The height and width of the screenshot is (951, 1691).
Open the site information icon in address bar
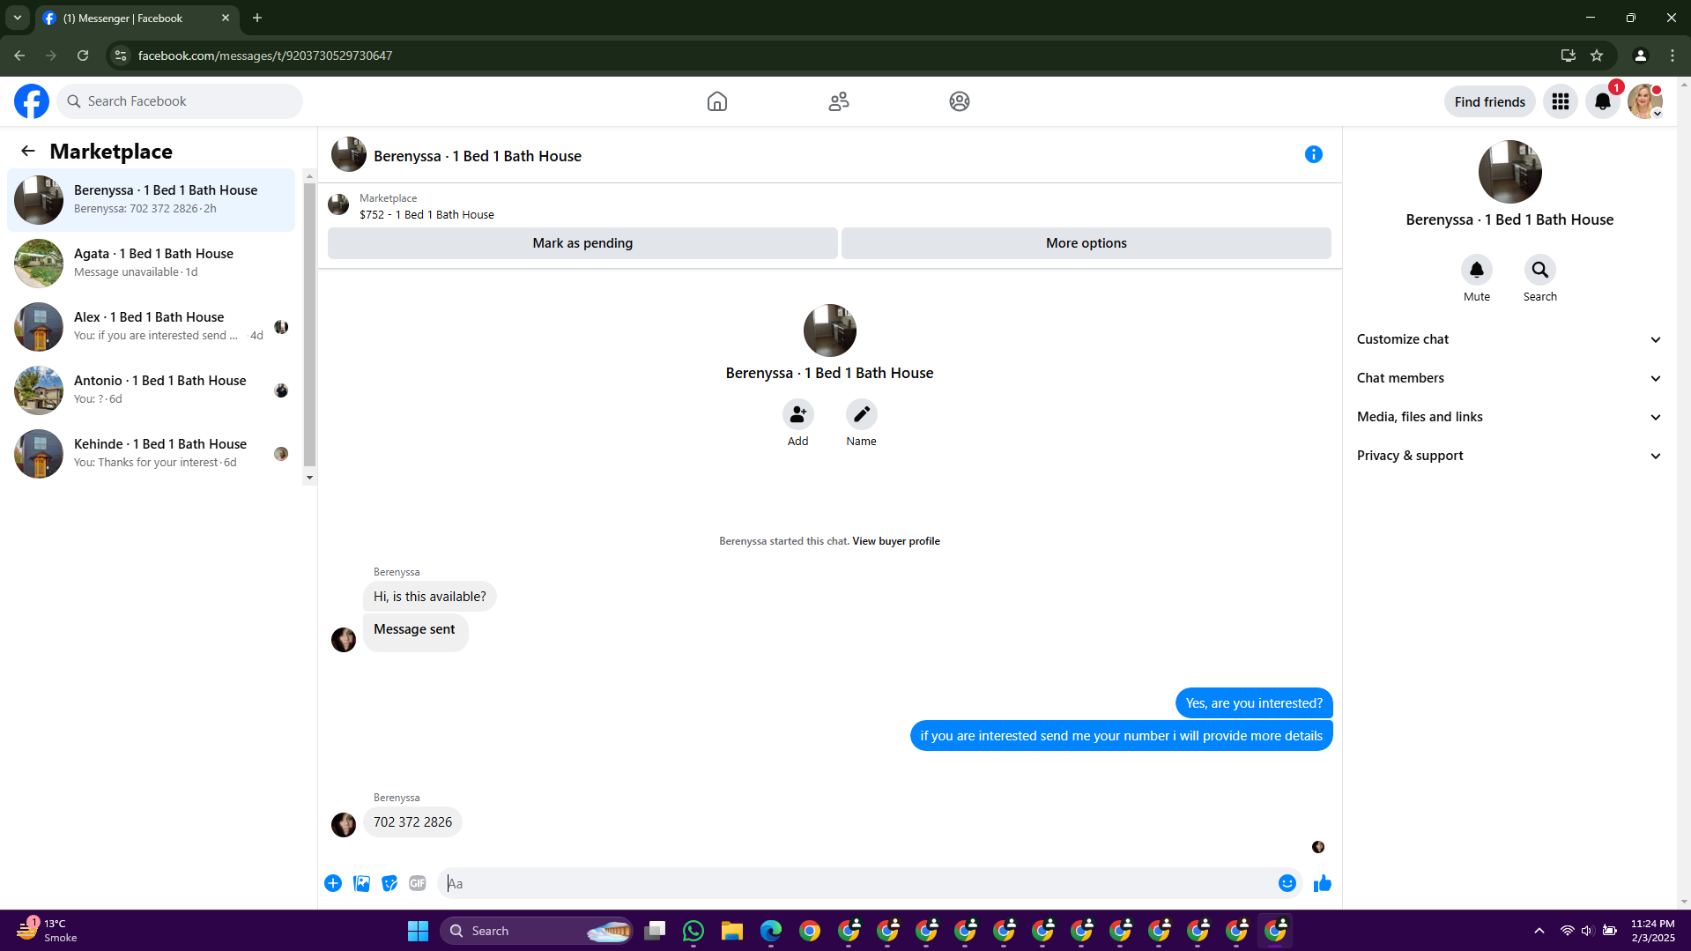click(121, 56)
